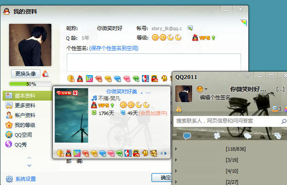The height and width of the screenshot is (185, 287).
Task: Switch to recent conversations tab in QQ2011
Action: pyautogui.click(x=278, y=136)
